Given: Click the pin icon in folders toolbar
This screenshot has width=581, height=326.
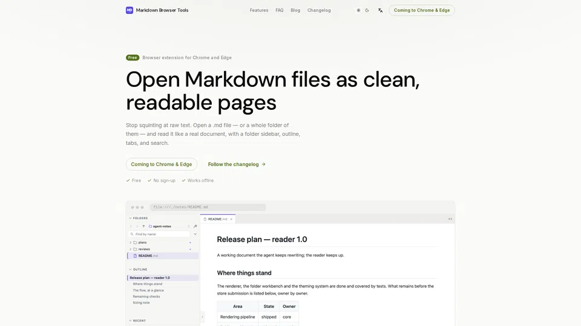Looking at the screenshot, I should [195, 226].
